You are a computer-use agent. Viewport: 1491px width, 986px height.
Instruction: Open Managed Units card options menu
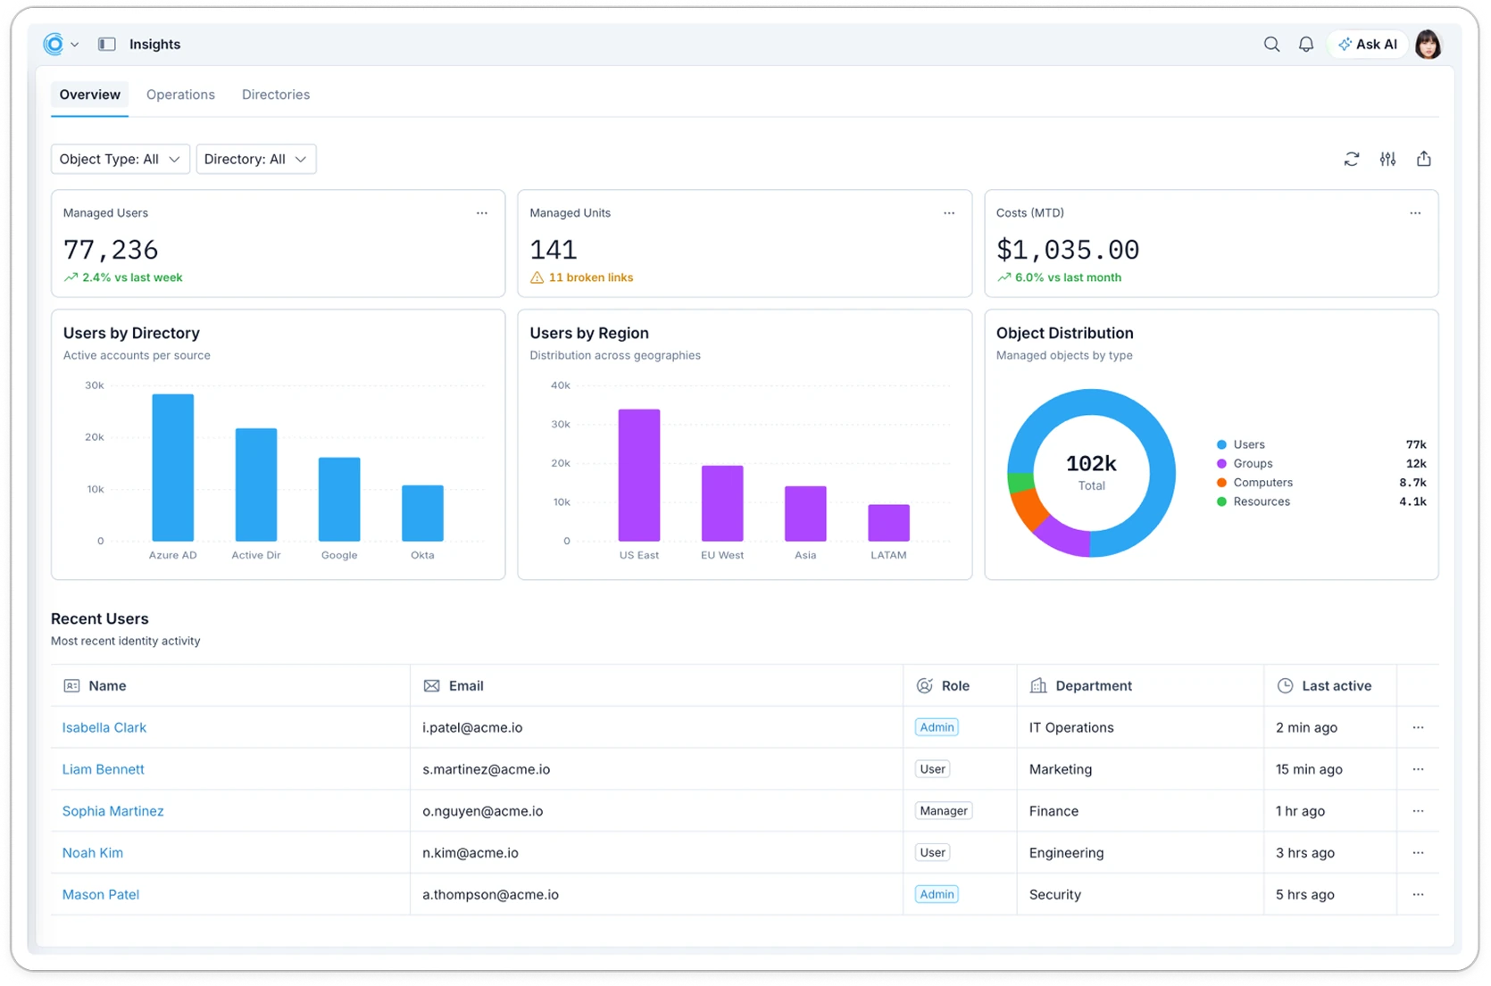click(949, 213)
